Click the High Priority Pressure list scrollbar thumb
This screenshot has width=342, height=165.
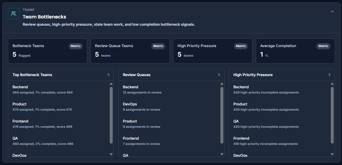pyautogui.click(x=332, y=115)
